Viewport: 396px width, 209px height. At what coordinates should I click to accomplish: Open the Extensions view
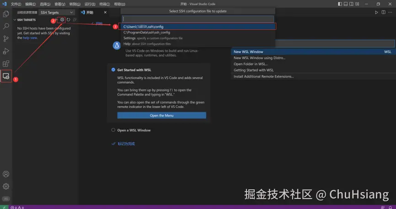(x=6, y=64)
